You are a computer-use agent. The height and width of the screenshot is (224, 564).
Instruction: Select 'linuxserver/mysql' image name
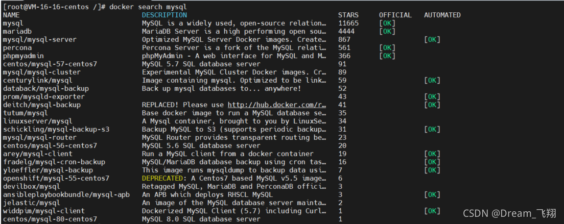(x=37, y=121)
